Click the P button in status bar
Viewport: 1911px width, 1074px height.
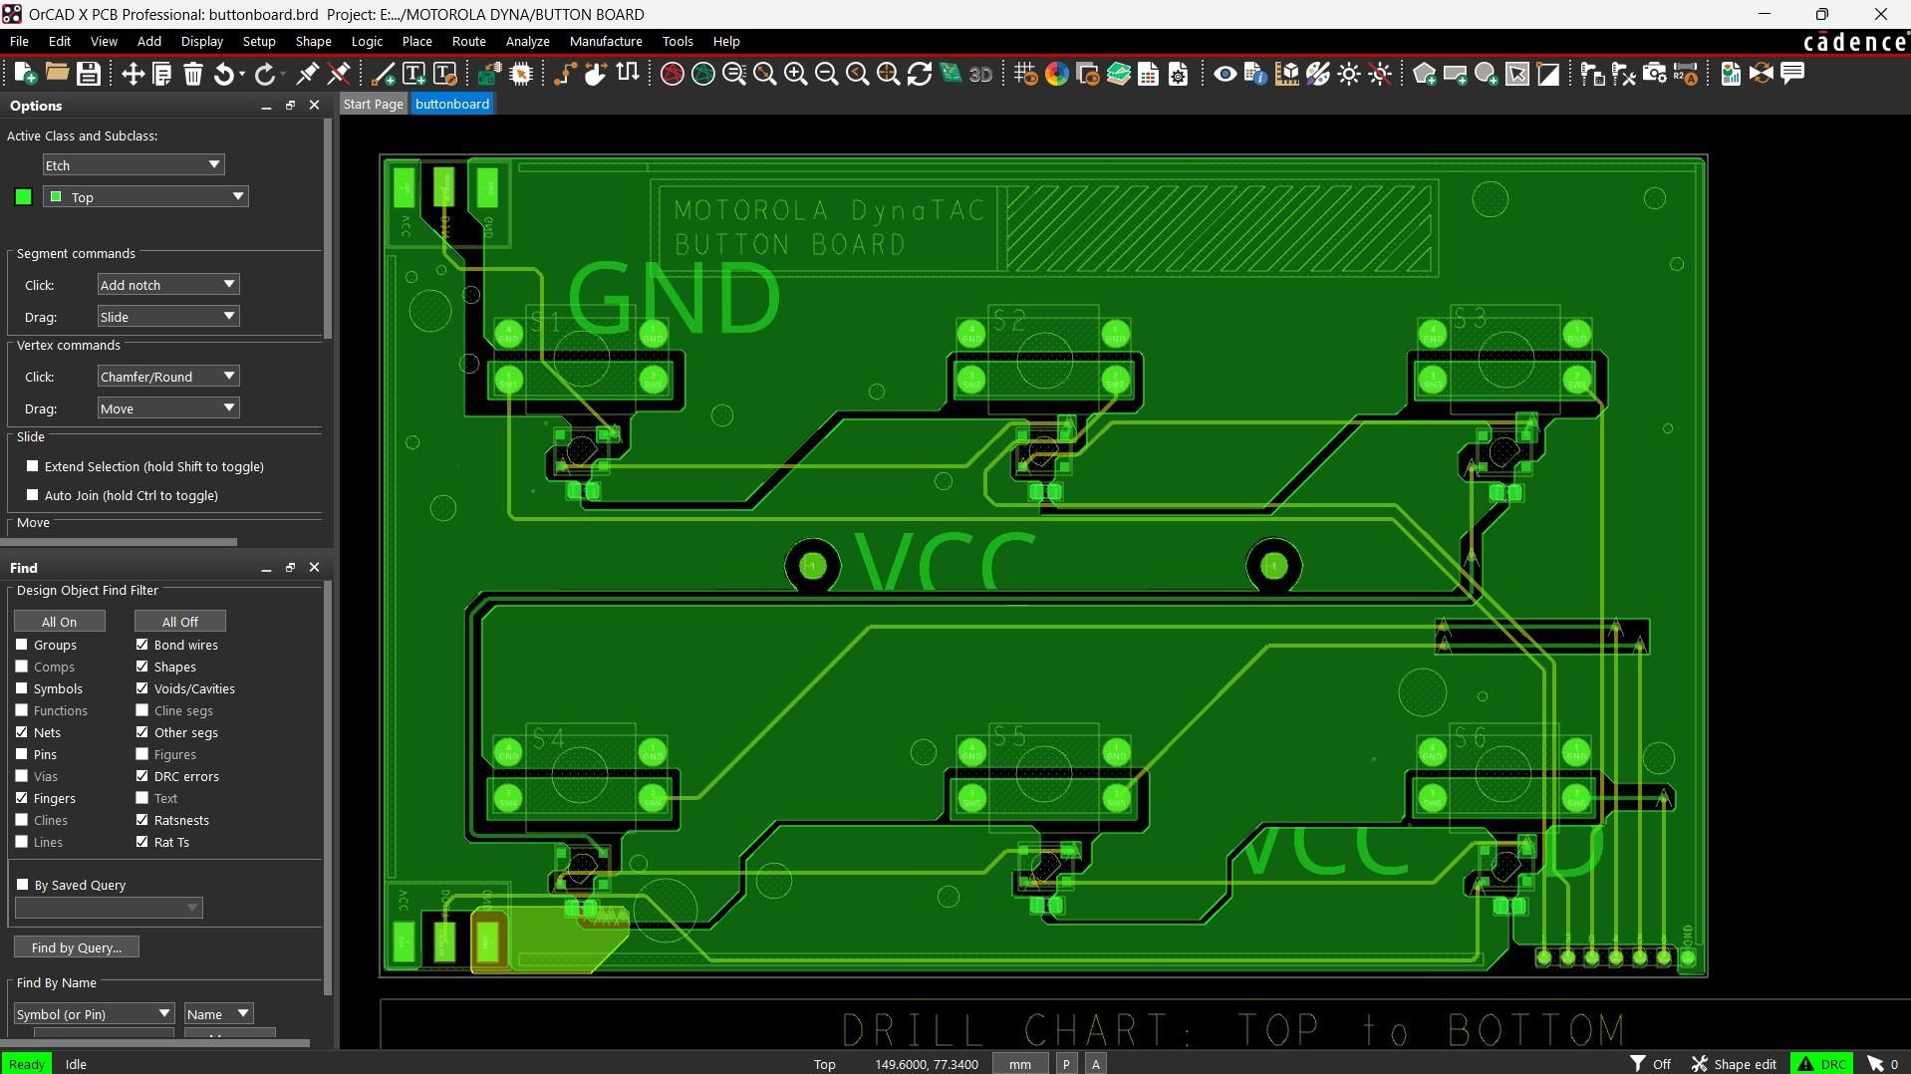1066,1064
